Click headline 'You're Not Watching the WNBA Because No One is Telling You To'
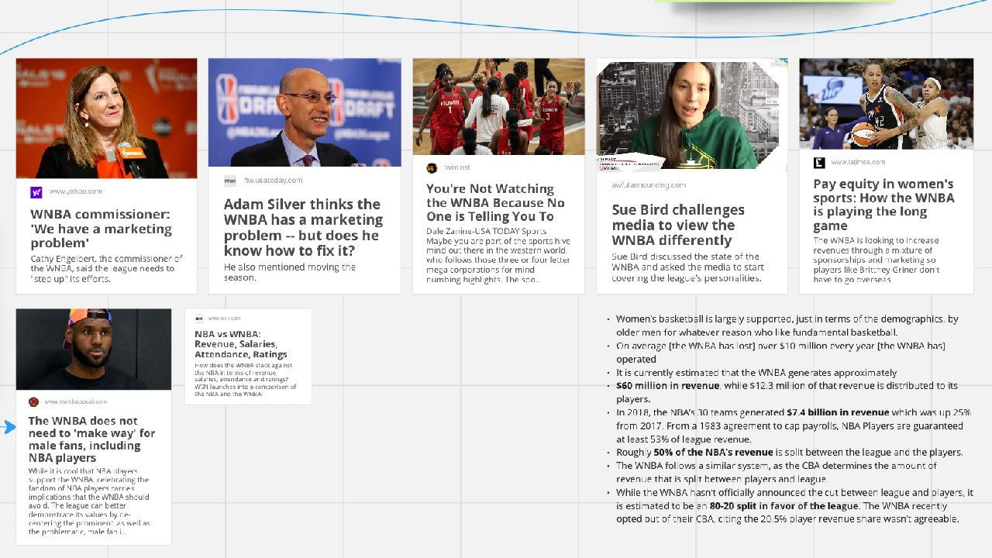The image size is (992, 558). coord(496,202)
